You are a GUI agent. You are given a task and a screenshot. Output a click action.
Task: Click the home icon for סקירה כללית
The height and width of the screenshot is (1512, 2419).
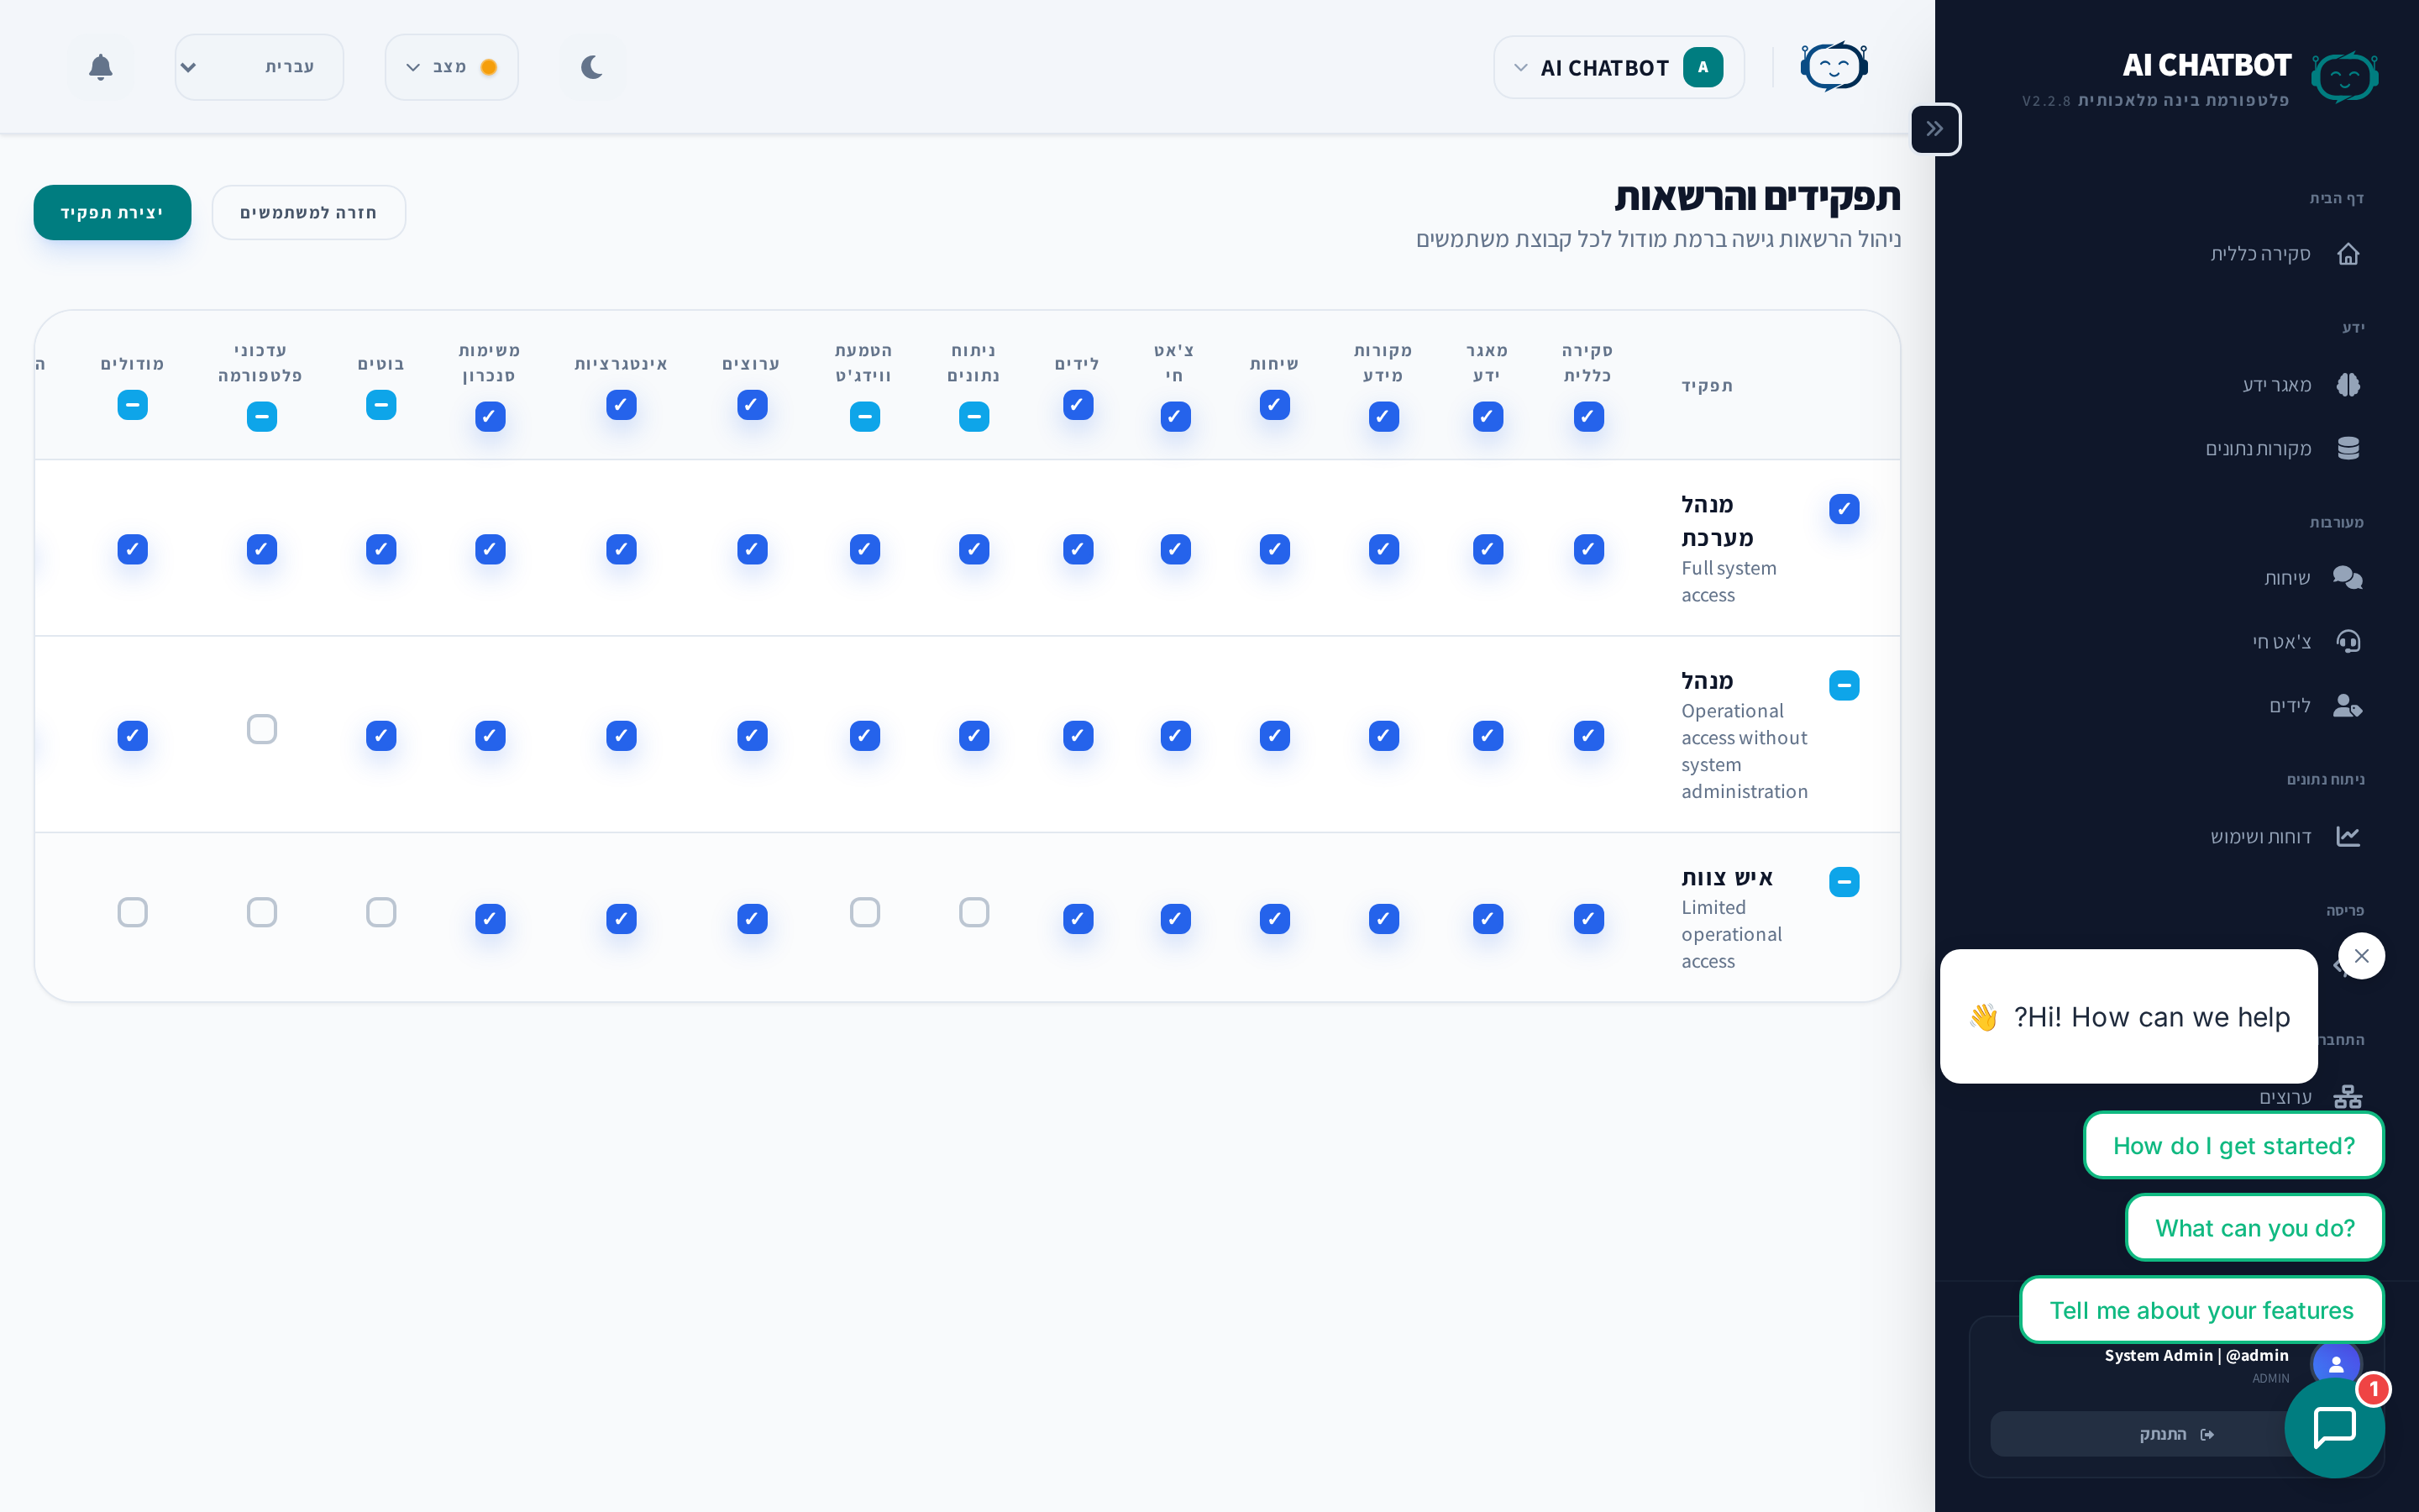point(2347,254)
